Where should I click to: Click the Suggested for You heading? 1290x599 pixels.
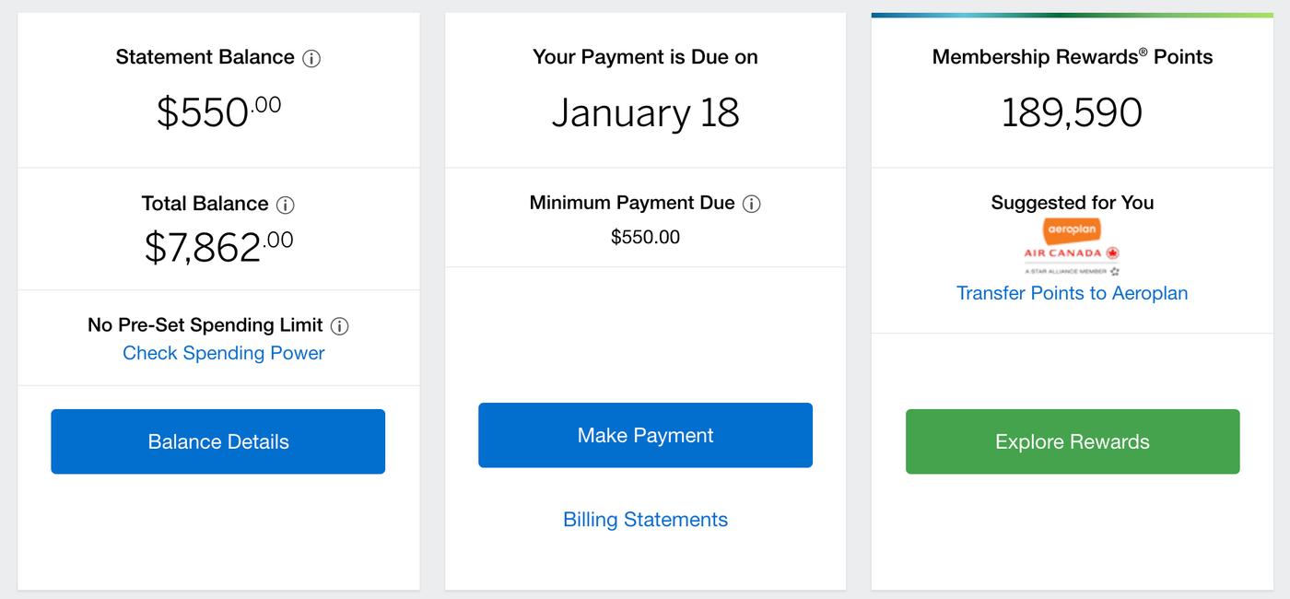tap(1072, 203)
